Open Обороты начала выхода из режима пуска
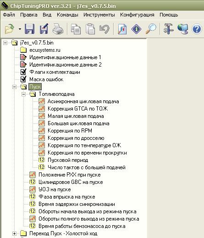This screenshot has height=238, width=204. point(88,211)
